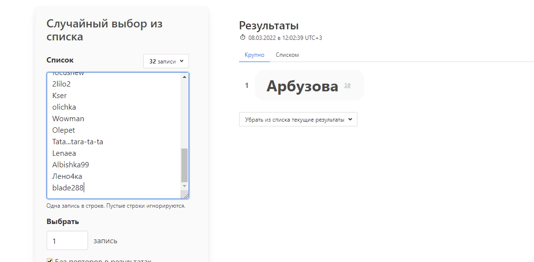
Task: Click the 'blade288' entry in the list
Action: click(x=68, y=187)
